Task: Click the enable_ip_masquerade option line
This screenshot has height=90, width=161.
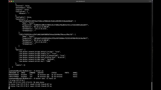Action: pyautogui.click(x=42, y=55)
